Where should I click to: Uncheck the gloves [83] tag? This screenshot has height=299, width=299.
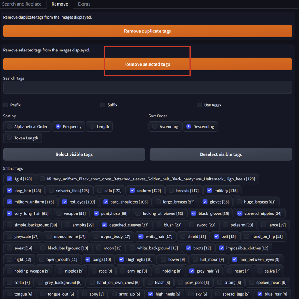pos(205,202)
